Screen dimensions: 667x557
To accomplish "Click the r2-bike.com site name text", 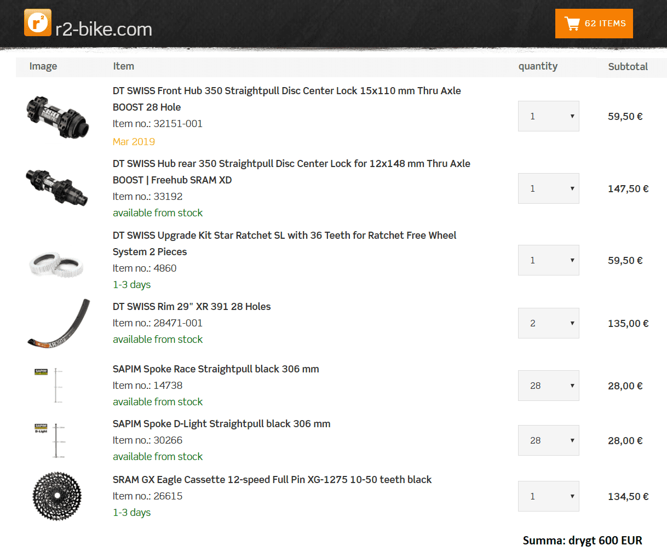I will point(104,29).
